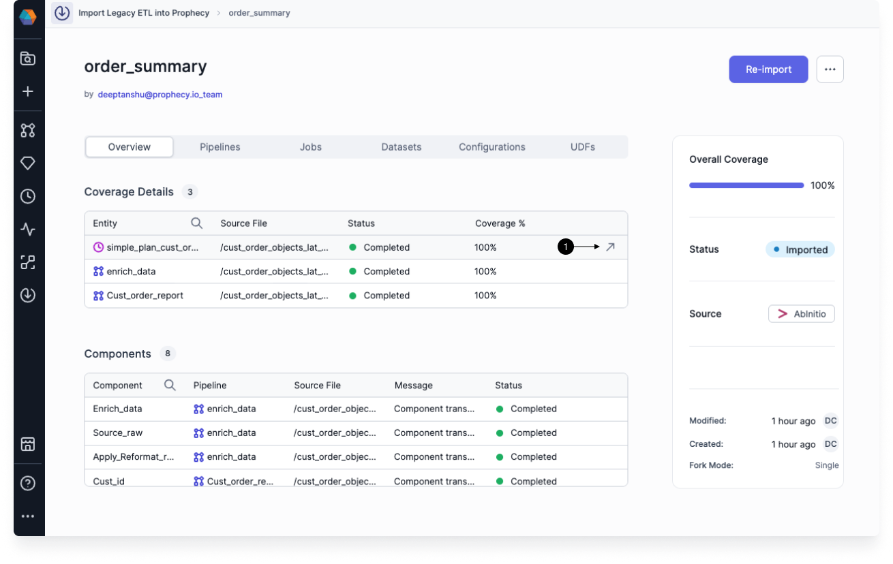Open the three-dot menu beside Re-import

tap(830, 69)
